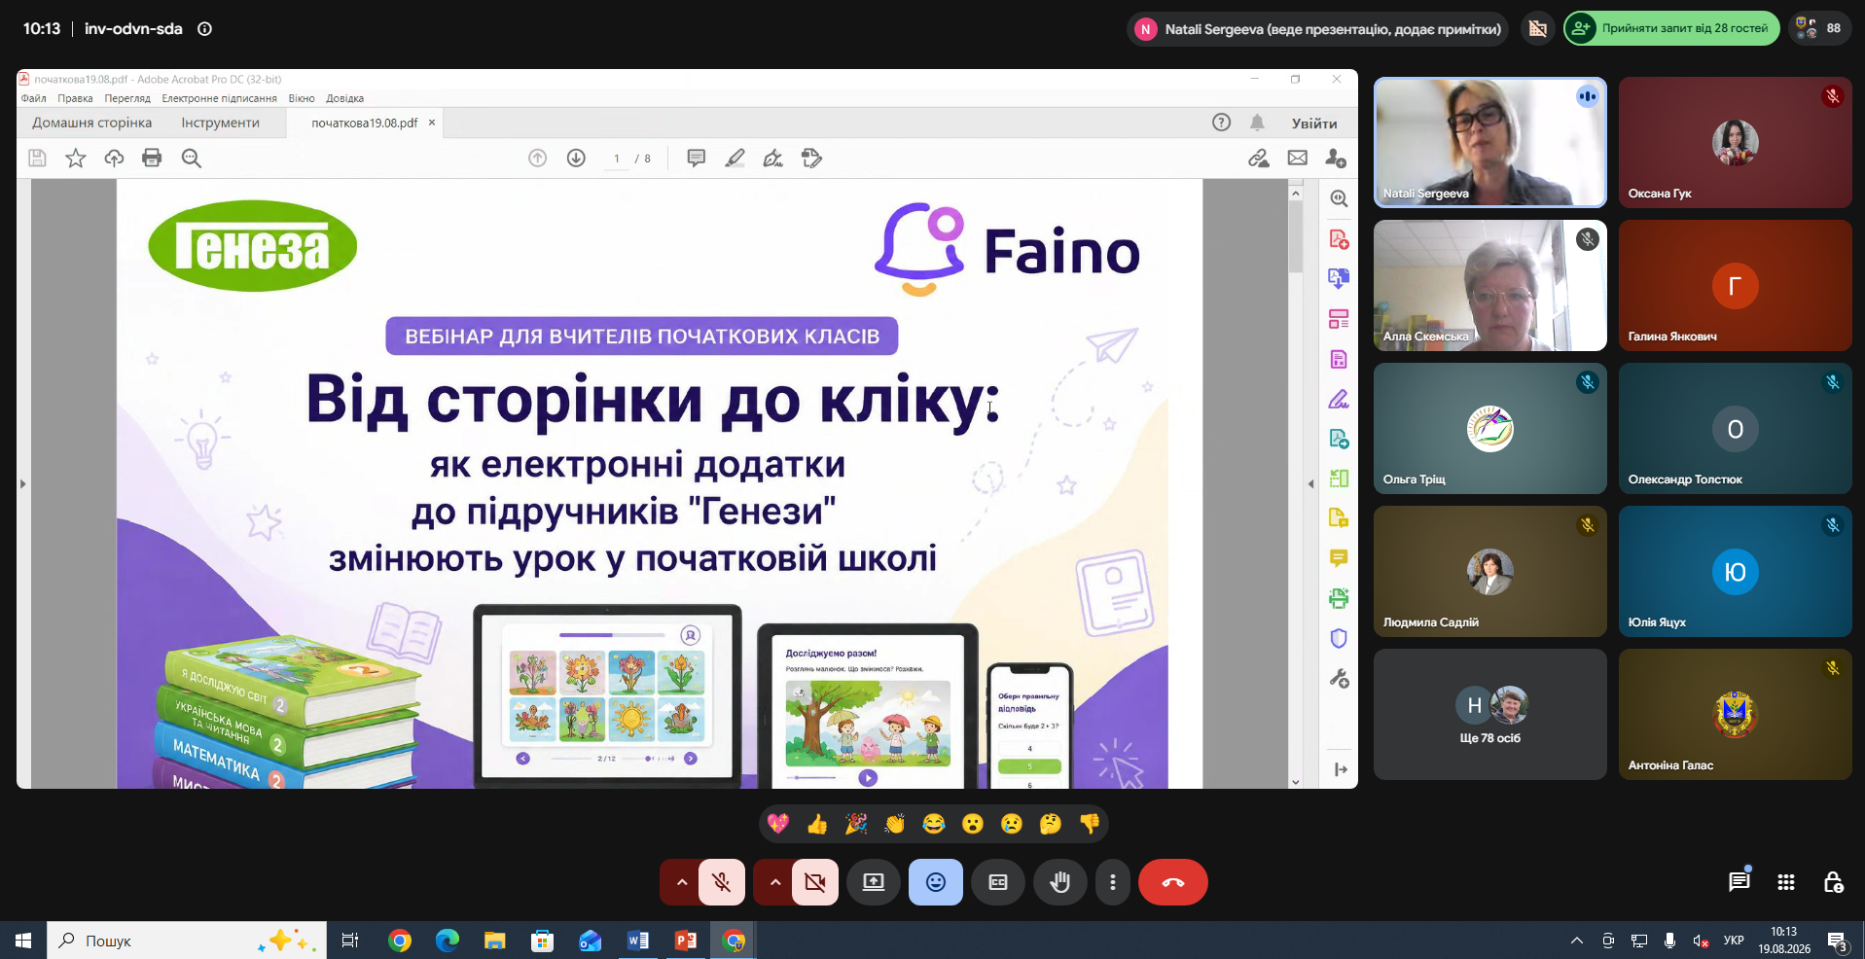
Task: Send the thumbs down reaction
Action: [1090, 824]
